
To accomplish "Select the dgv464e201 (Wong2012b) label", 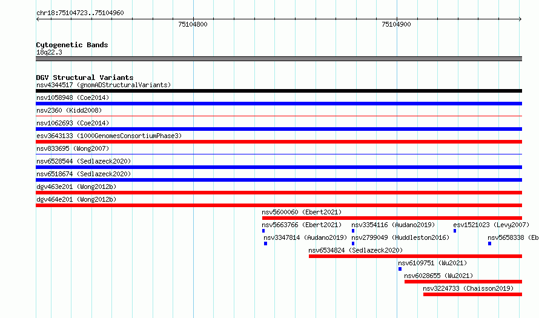I will 76,199.
